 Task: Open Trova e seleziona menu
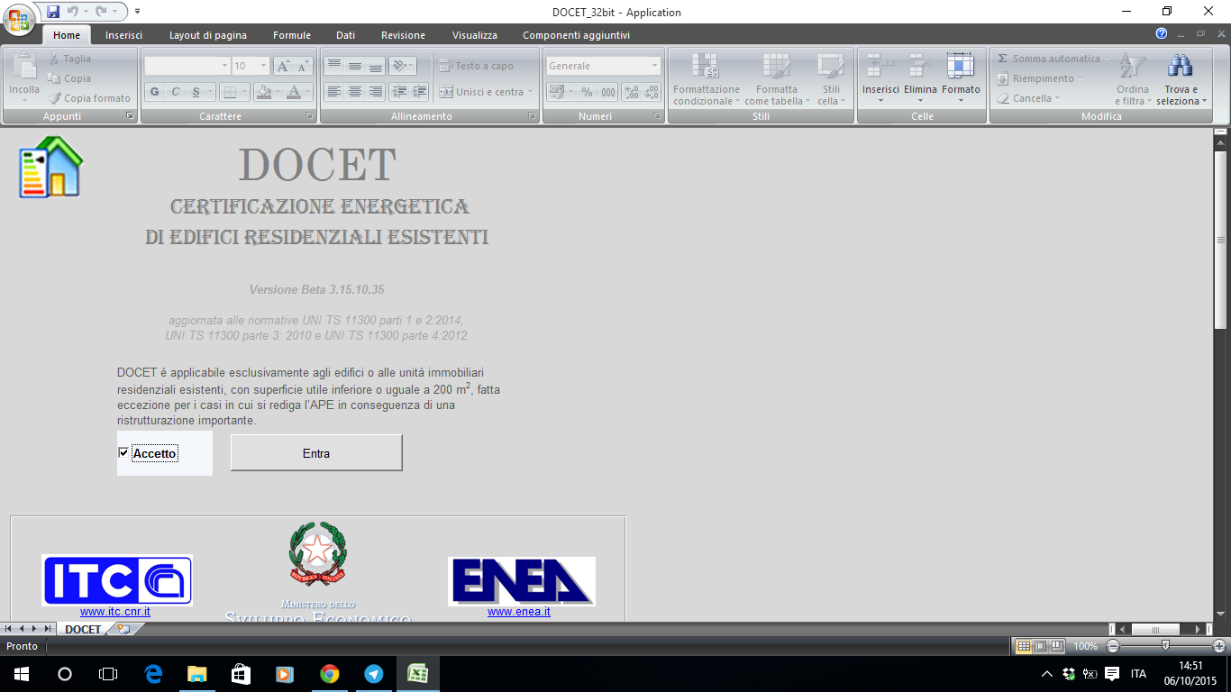click(x=1181, y=79)
